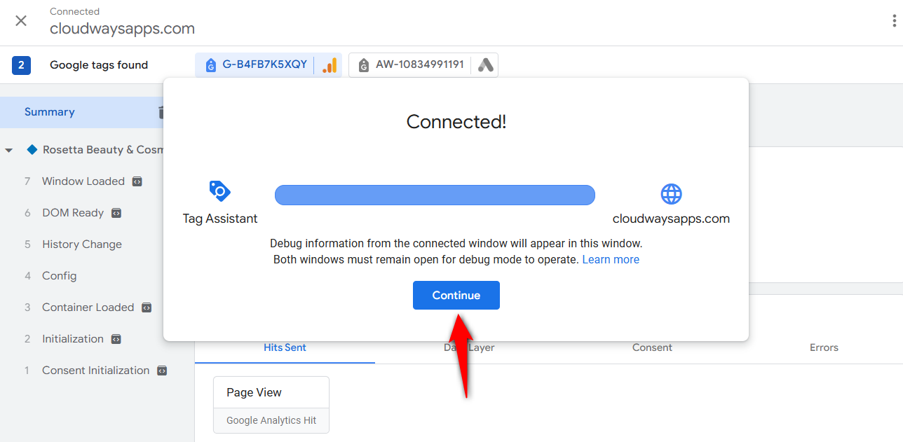Select the Container Loaded event

pos(88,308)
